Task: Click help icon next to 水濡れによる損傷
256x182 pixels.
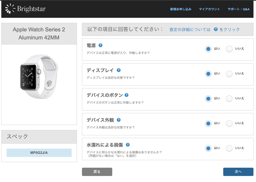Action: [x=128, y=145]
